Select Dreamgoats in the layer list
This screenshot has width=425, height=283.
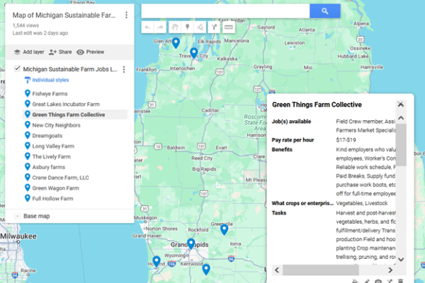click(x=47, y=135)
